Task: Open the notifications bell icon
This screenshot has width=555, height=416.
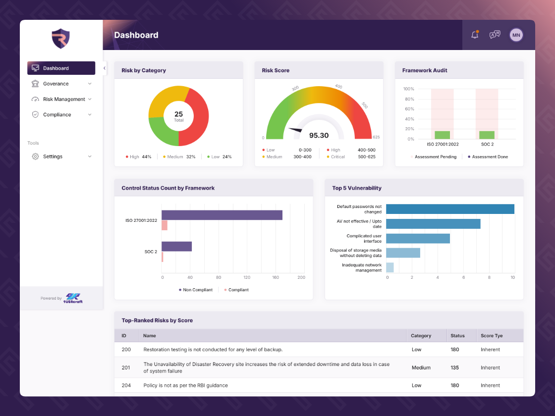Action: [475, 35]
